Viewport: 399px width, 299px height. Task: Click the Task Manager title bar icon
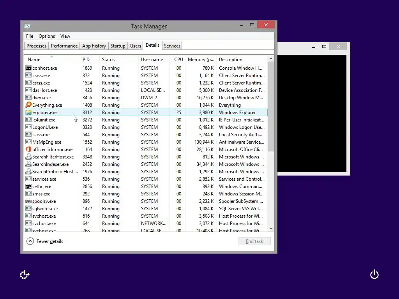click(x=28, y=26)
